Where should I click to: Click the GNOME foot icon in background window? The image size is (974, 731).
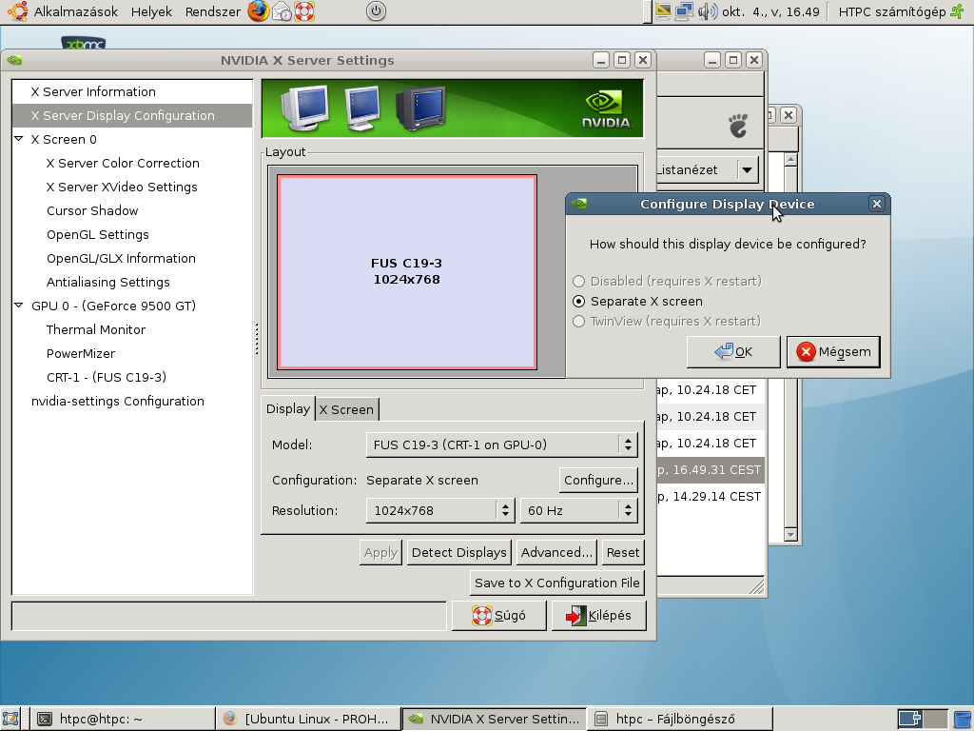[x=738, y=127]
